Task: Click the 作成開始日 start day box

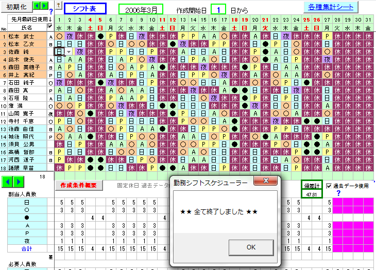Action: (218, 9)
